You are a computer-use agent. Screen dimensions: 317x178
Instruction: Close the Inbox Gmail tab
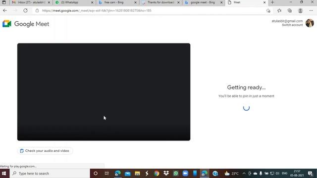tap(49, 2)
